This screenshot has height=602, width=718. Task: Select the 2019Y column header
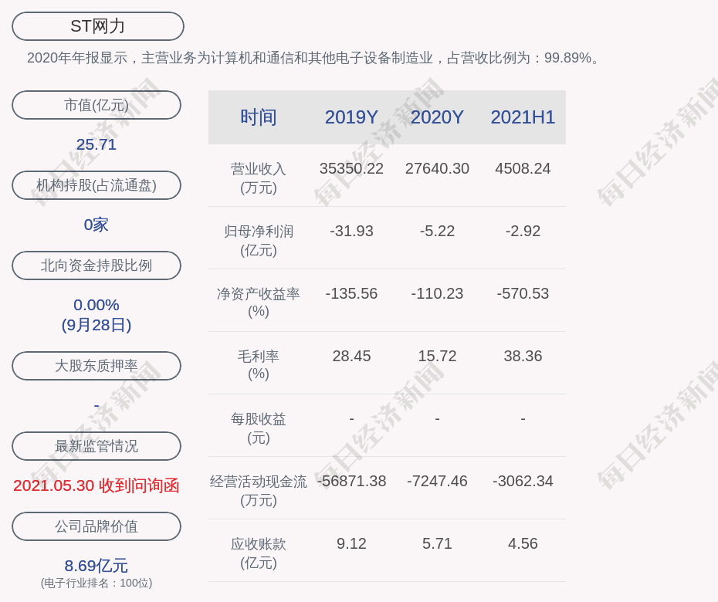(351, 117)
